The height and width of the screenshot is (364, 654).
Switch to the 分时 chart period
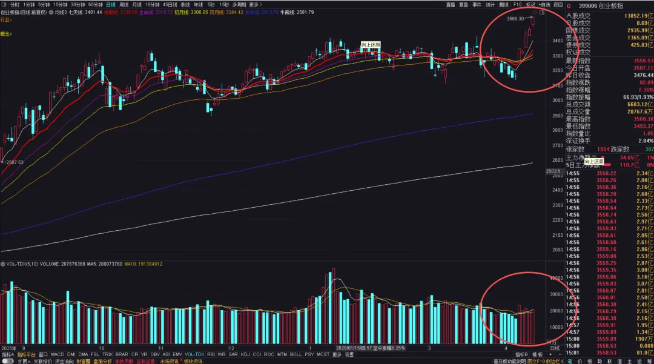click(15, 5)
